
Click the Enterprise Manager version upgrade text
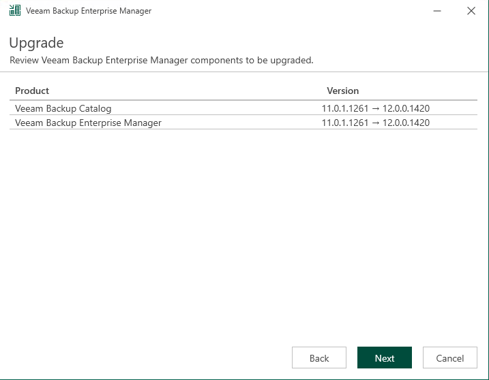tap(376, 123)
